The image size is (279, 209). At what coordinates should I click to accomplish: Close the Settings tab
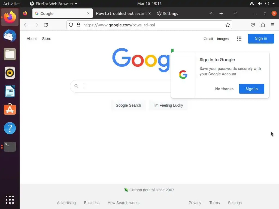coord(211,13)
